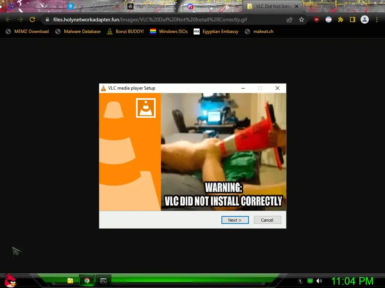Open the Chrome profile avatar
This screenshot has width=385, height=288.
point(365,19)
